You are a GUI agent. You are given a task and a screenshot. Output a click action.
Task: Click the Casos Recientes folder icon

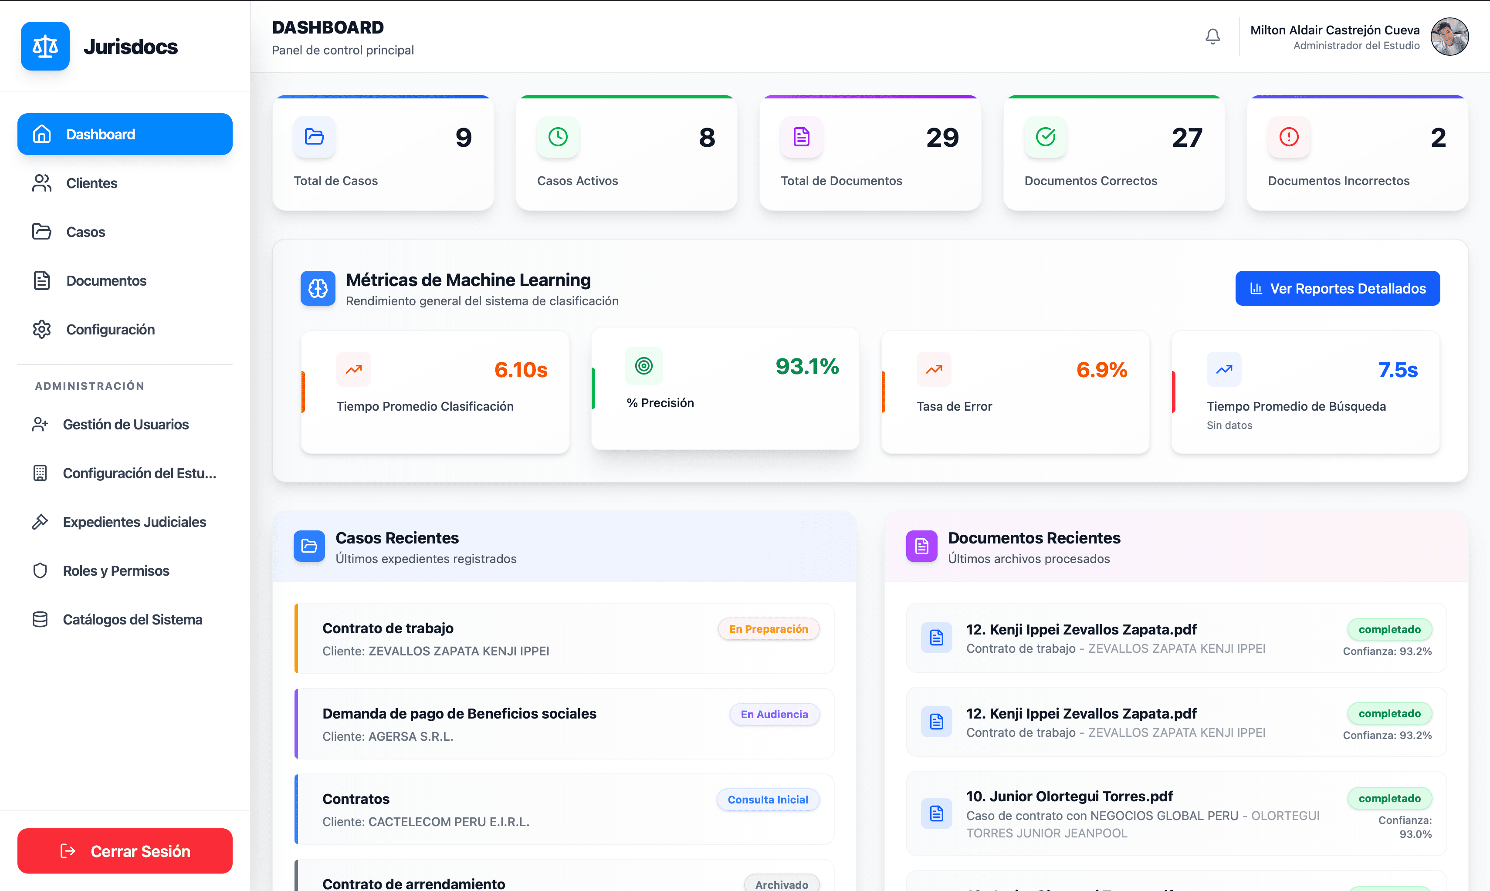coord(309,546)
